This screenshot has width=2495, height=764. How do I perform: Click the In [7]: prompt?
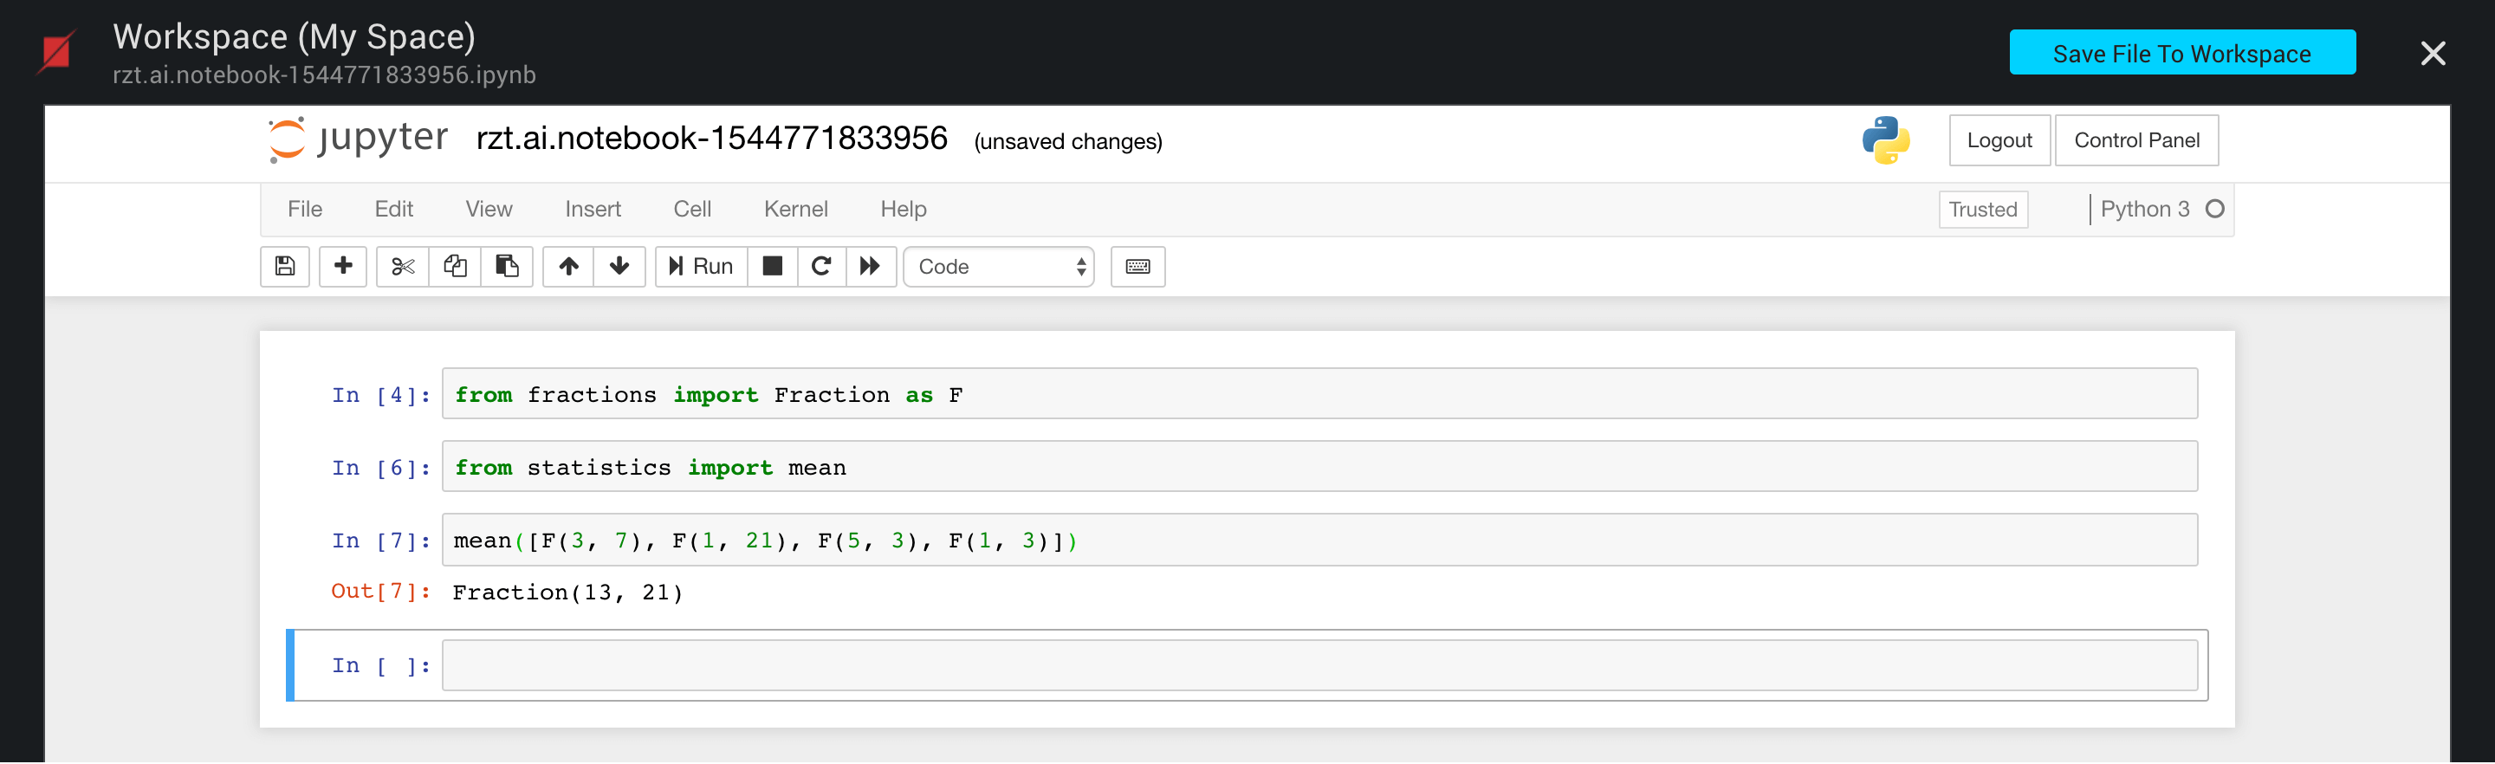380,541
